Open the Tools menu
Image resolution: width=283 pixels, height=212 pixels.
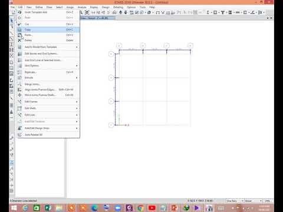[143, 7]
